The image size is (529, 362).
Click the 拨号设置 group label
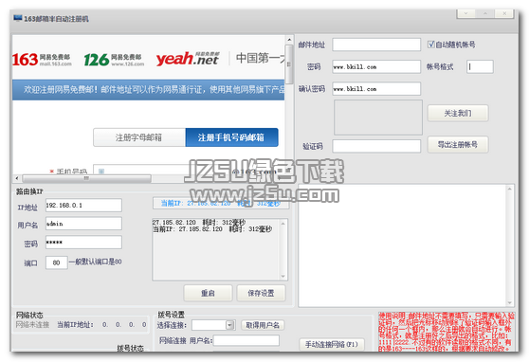(171, 315)
